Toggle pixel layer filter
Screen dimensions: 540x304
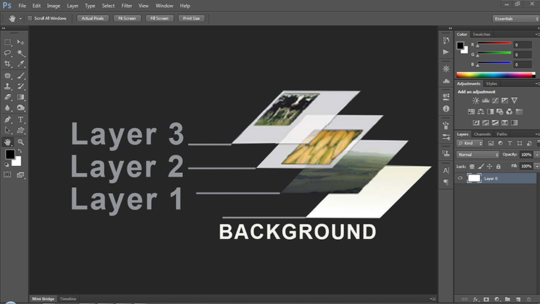click(491, 143)
